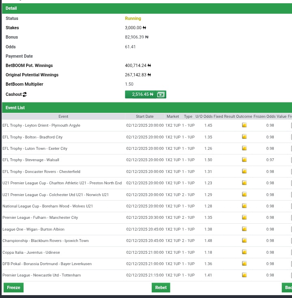Click the odds 1.50 in the Stevenage row
This screenshot has width=292, height=298.
coord(208,160)
